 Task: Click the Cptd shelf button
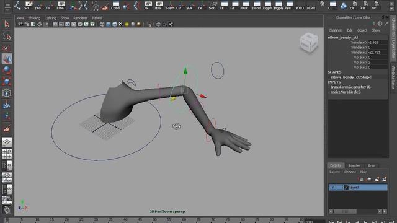pos(115,5)
